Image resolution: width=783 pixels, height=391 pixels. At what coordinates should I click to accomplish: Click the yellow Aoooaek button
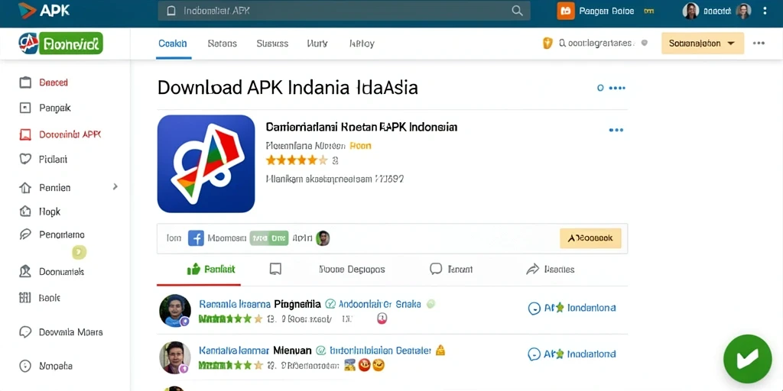(x=591, y=238)
